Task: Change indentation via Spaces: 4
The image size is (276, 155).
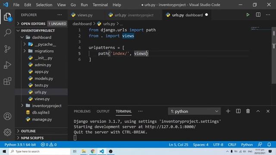Action: (x=201, y=145)
